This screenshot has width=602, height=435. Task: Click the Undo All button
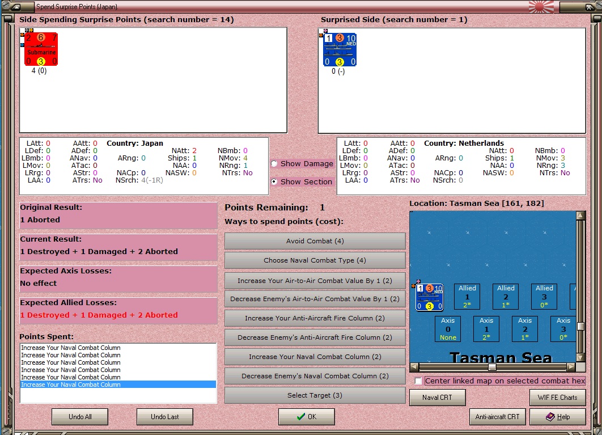pyautogui.click(x=80, y=416)
